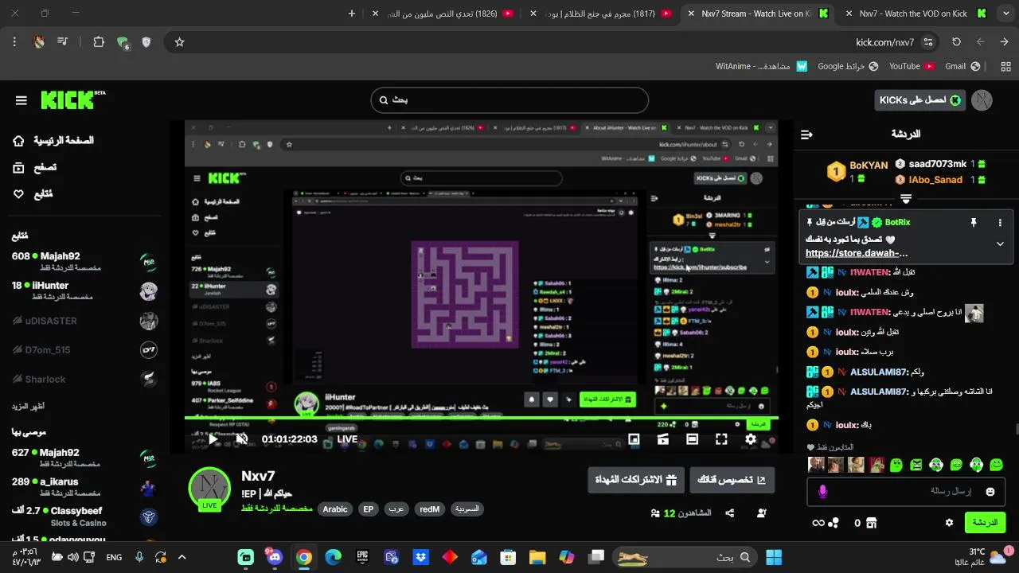Open the chat shop icon

(x=872, y=523)
